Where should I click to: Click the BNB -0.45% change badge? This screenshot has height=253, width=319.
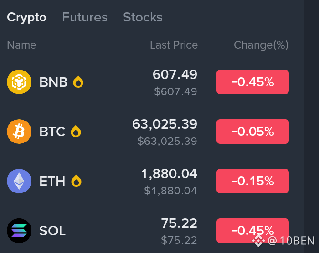(x=253, y=82)
